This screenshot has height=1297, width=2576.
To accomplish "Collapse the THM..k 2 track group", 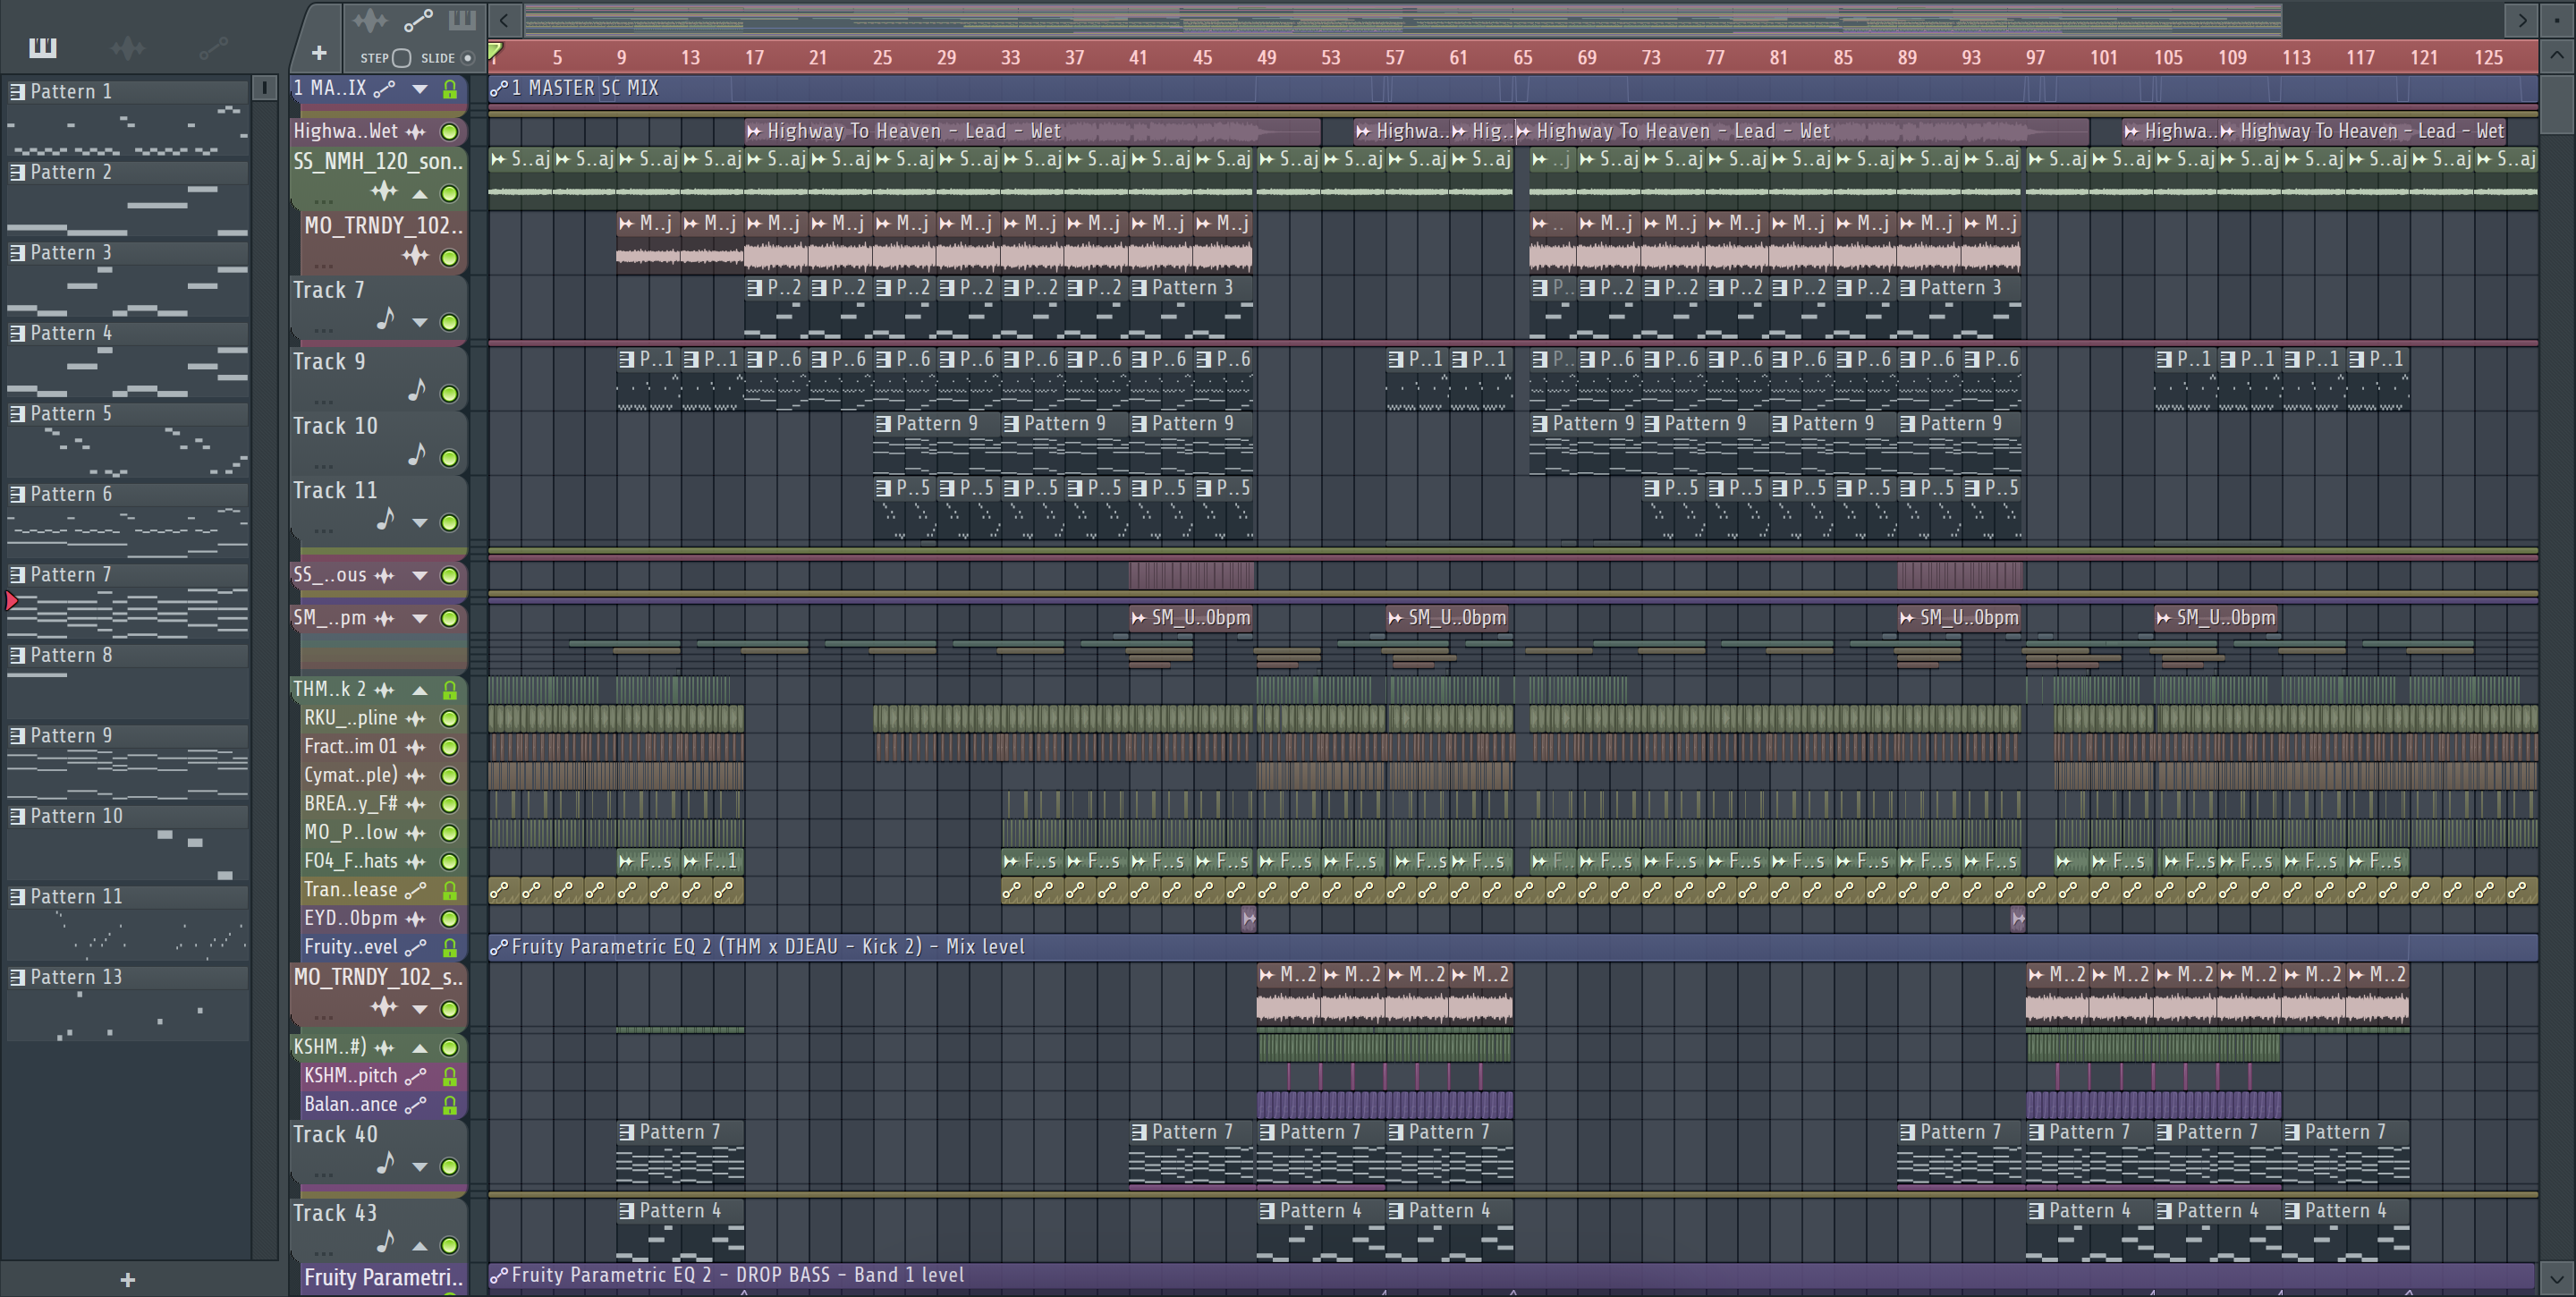I will tap(420, 690).
